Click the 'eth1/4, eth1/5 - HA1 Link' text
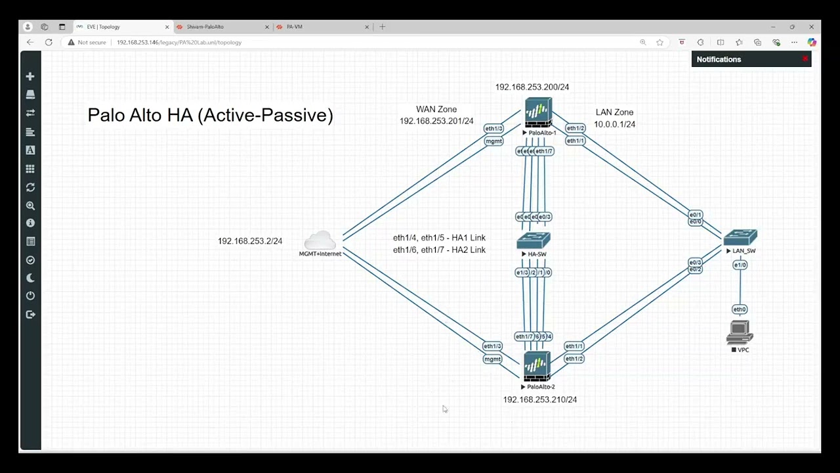 click(x=440, y=238)
